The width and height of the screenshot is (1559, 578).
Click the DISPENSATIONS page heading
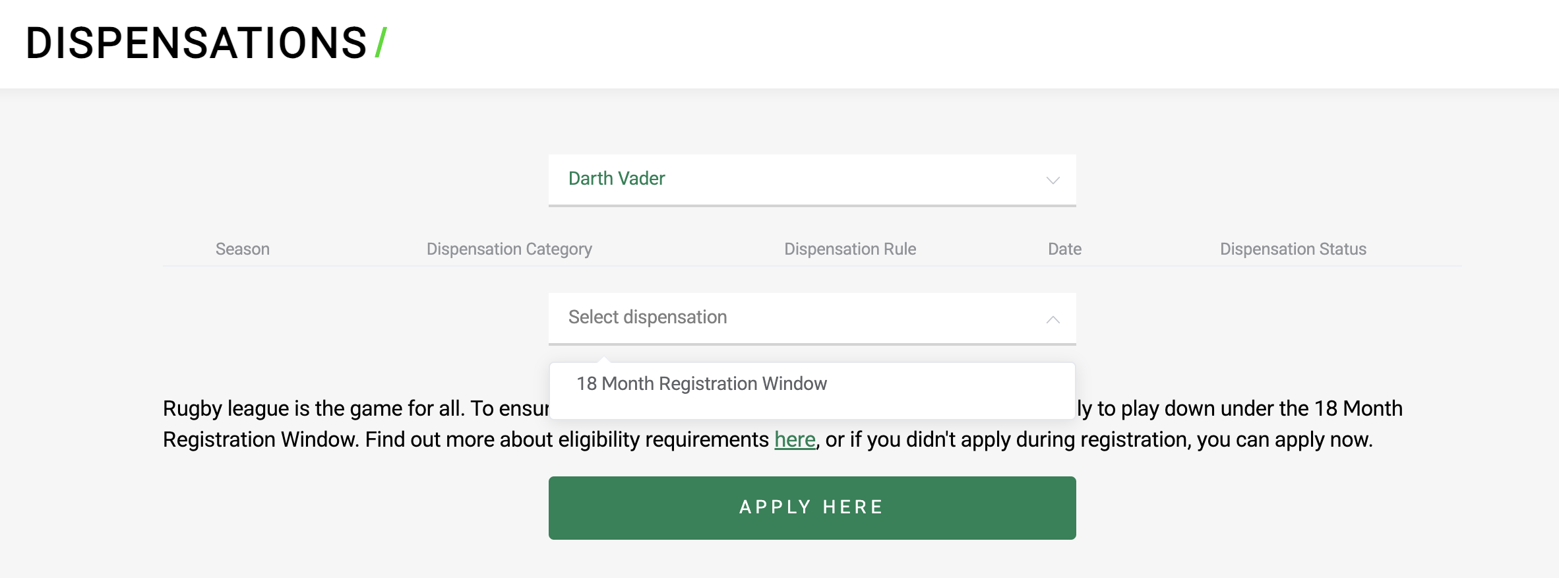[x=196, y=44]
